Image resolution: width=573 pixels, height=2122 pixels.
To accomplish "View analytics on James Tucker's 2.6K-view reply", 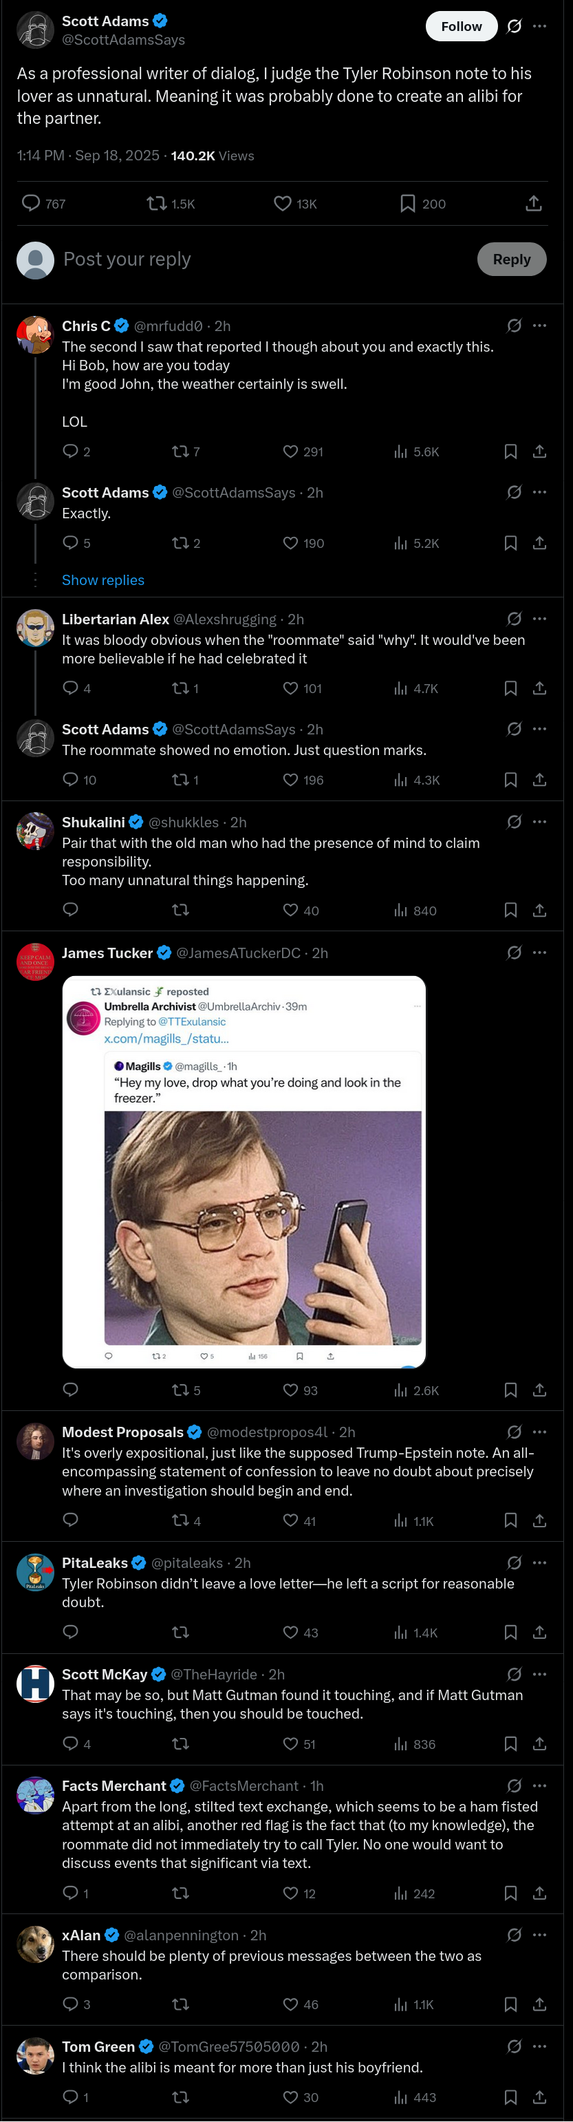I will [415, 1390].
